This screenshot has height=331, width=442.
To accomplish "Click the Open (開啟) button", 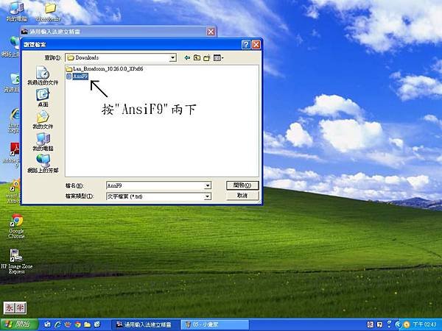I will pyautogui.click(x=242, y=185).
